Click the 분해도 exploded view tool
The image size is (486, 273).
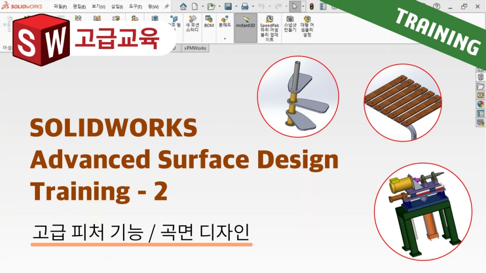click(x=224, y=22)
